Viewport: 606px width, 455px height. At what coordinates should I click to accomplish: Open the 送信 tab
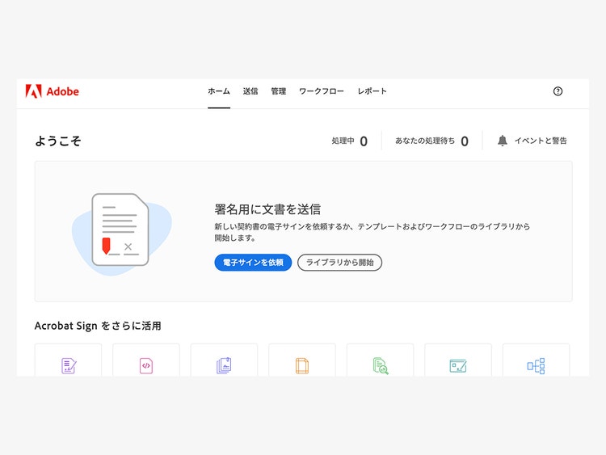pos(250,91)
